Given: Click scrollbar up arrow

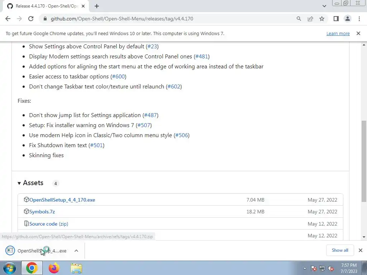Looking at the screenshot, I should point(364,45).
